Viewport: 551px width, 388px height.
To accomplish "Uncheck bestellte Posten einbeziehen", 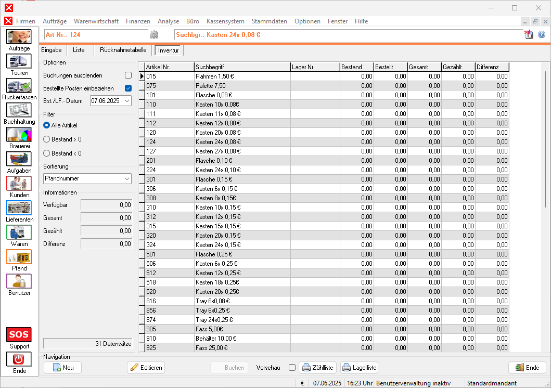I will 128,88.
